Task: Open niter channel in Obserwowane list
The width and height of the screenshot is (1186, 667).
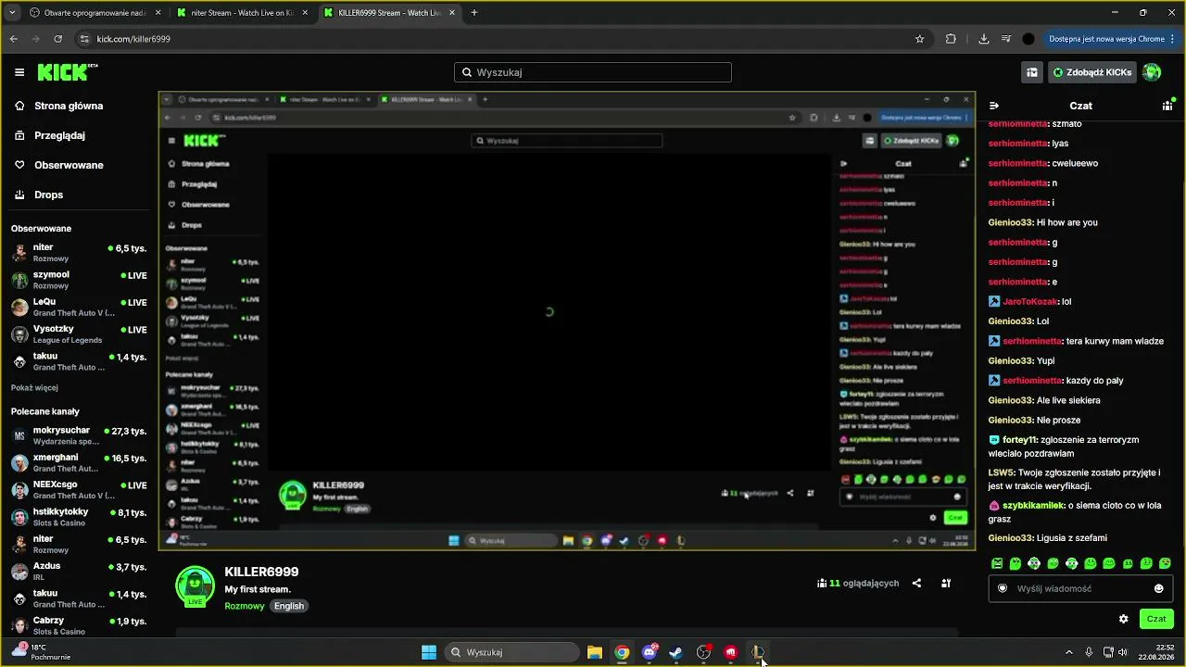Action: coord(79,253)
